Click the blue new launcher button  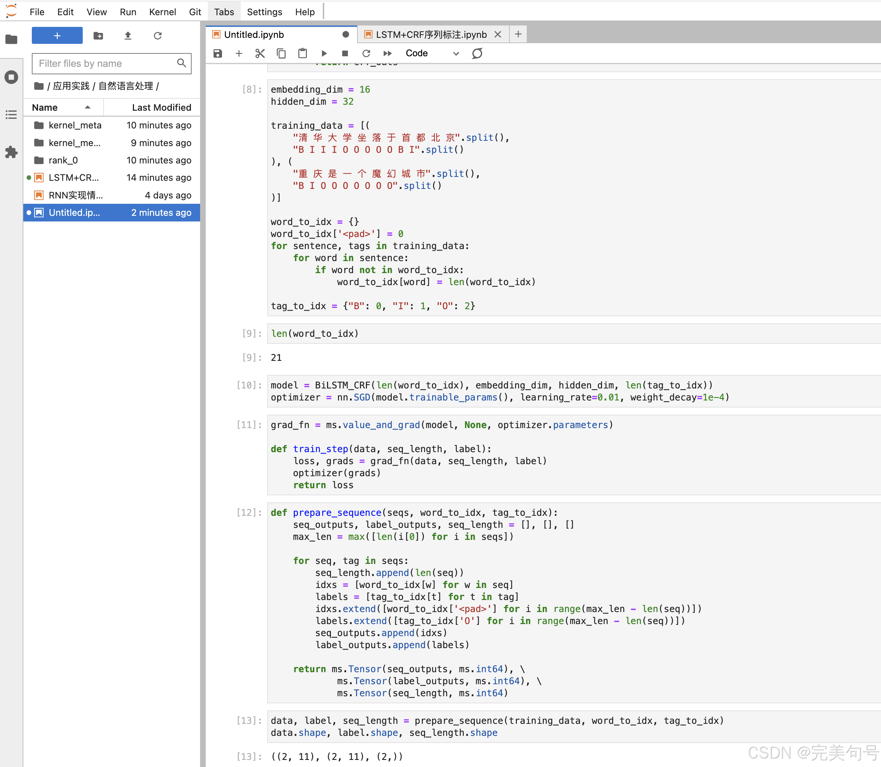[x=57, y=35]
